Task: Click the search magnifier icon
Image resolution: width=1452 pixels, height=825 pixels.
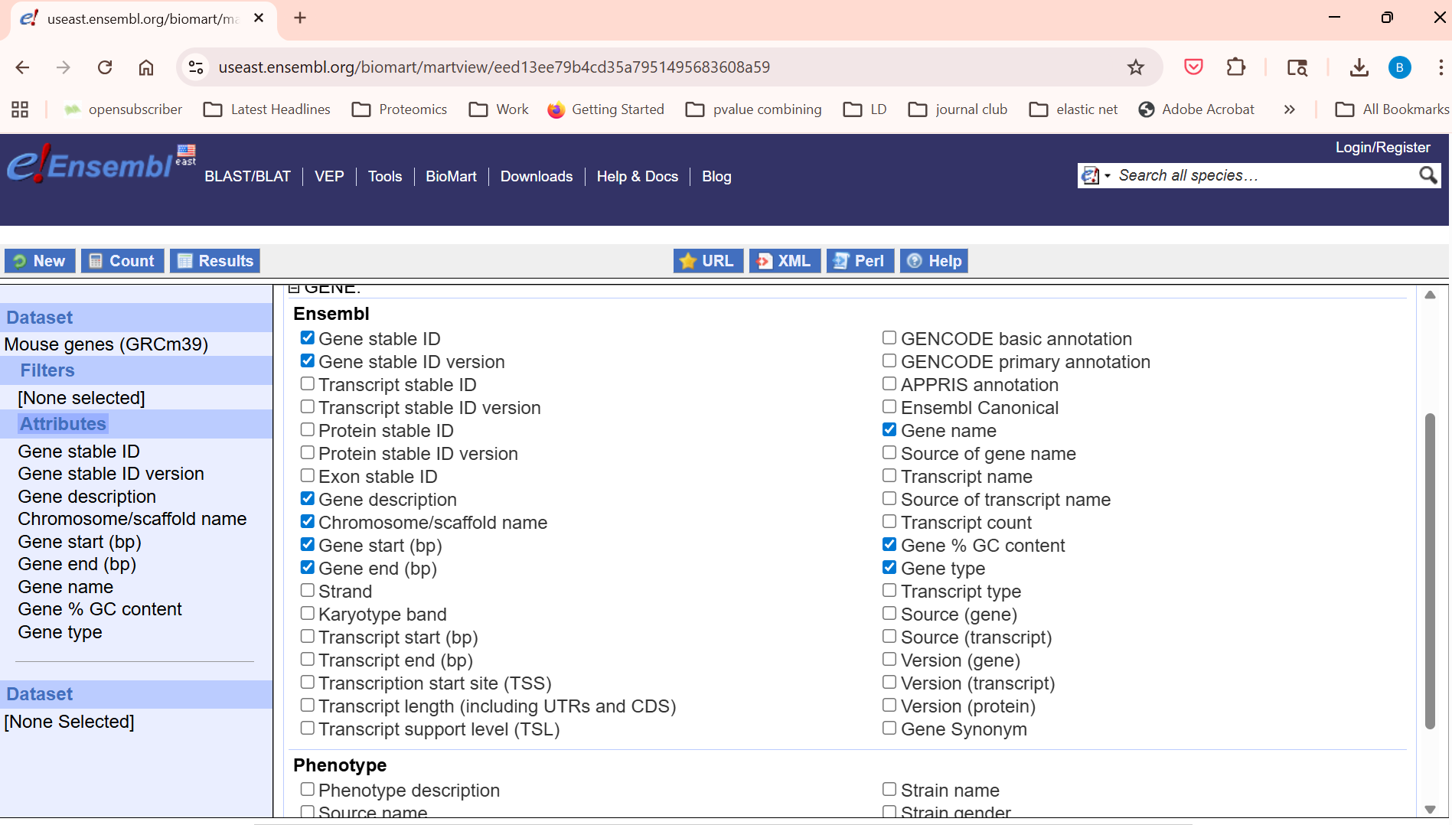Action: (1428, 175)
